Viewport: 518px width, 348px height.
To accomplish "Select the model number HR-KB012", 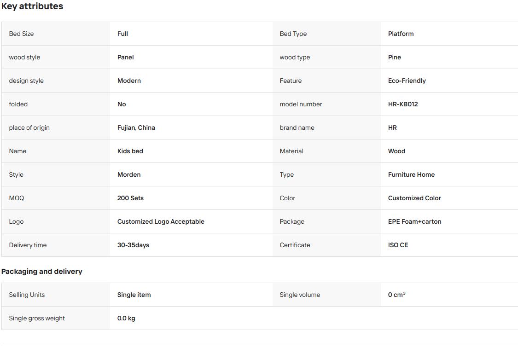I will click(x=403, y=104).
